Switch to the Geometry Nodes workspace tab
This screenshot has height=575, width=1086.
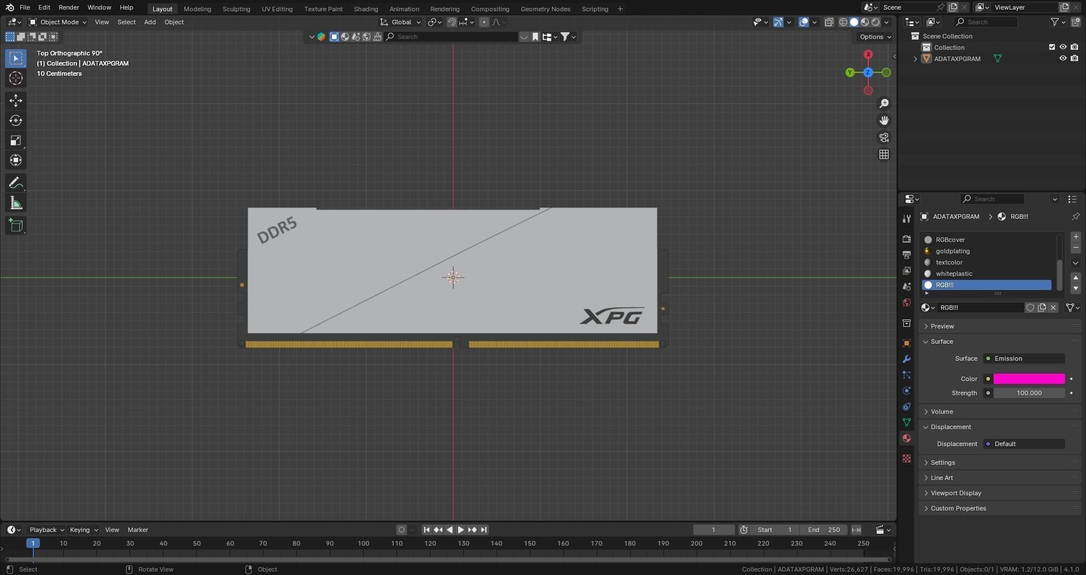545,8
